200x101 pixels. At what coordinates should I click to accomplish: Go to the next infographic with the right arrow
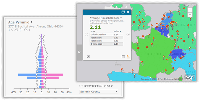click(x=128, y=34)
